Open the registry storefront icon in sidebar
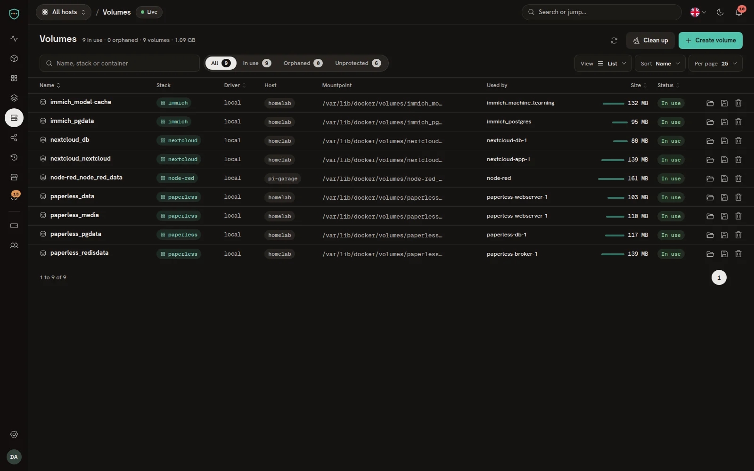The image size is (754, 471). [14, 177]
